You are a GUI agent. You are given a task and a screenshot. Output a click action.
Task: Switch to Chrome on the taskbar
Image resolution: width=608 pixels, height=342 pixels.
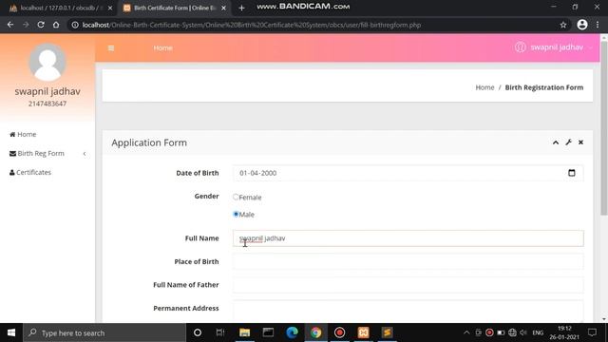[315, 332]
